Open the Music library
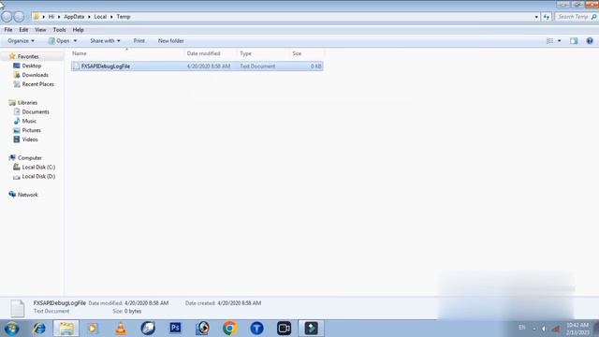 tap(29, 121)
